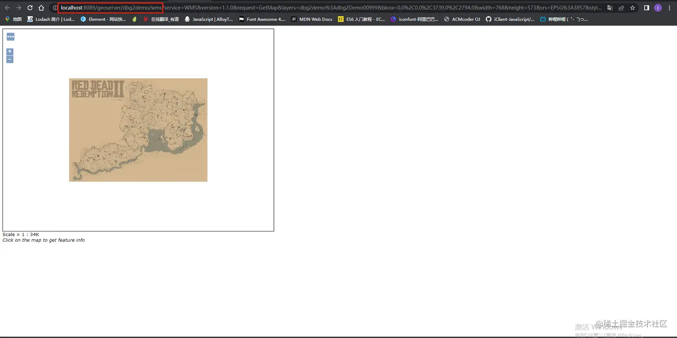677x338 pixels.
Task: Open the iClient-JavaScript GitHub bookmark
Action: [510, 19]
